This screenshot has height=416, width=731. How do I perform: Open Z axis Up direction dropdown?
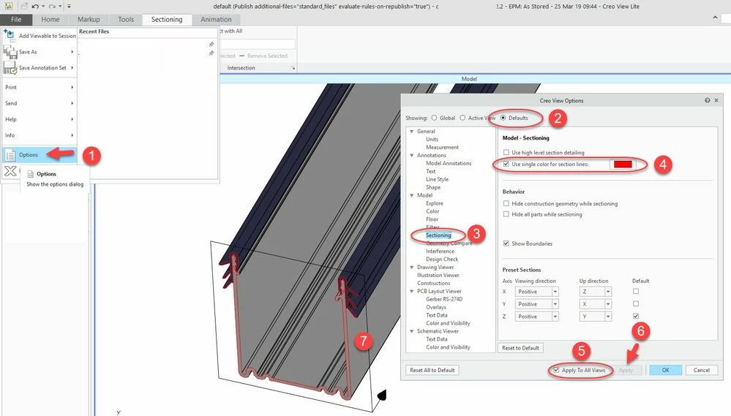608,317
